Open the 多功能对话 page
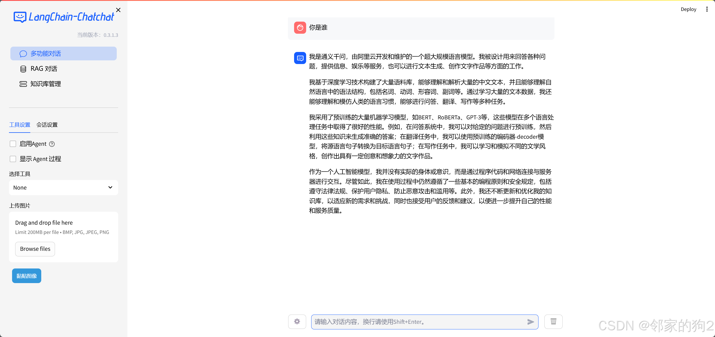715x337 pixels. (x=63, y=53)
